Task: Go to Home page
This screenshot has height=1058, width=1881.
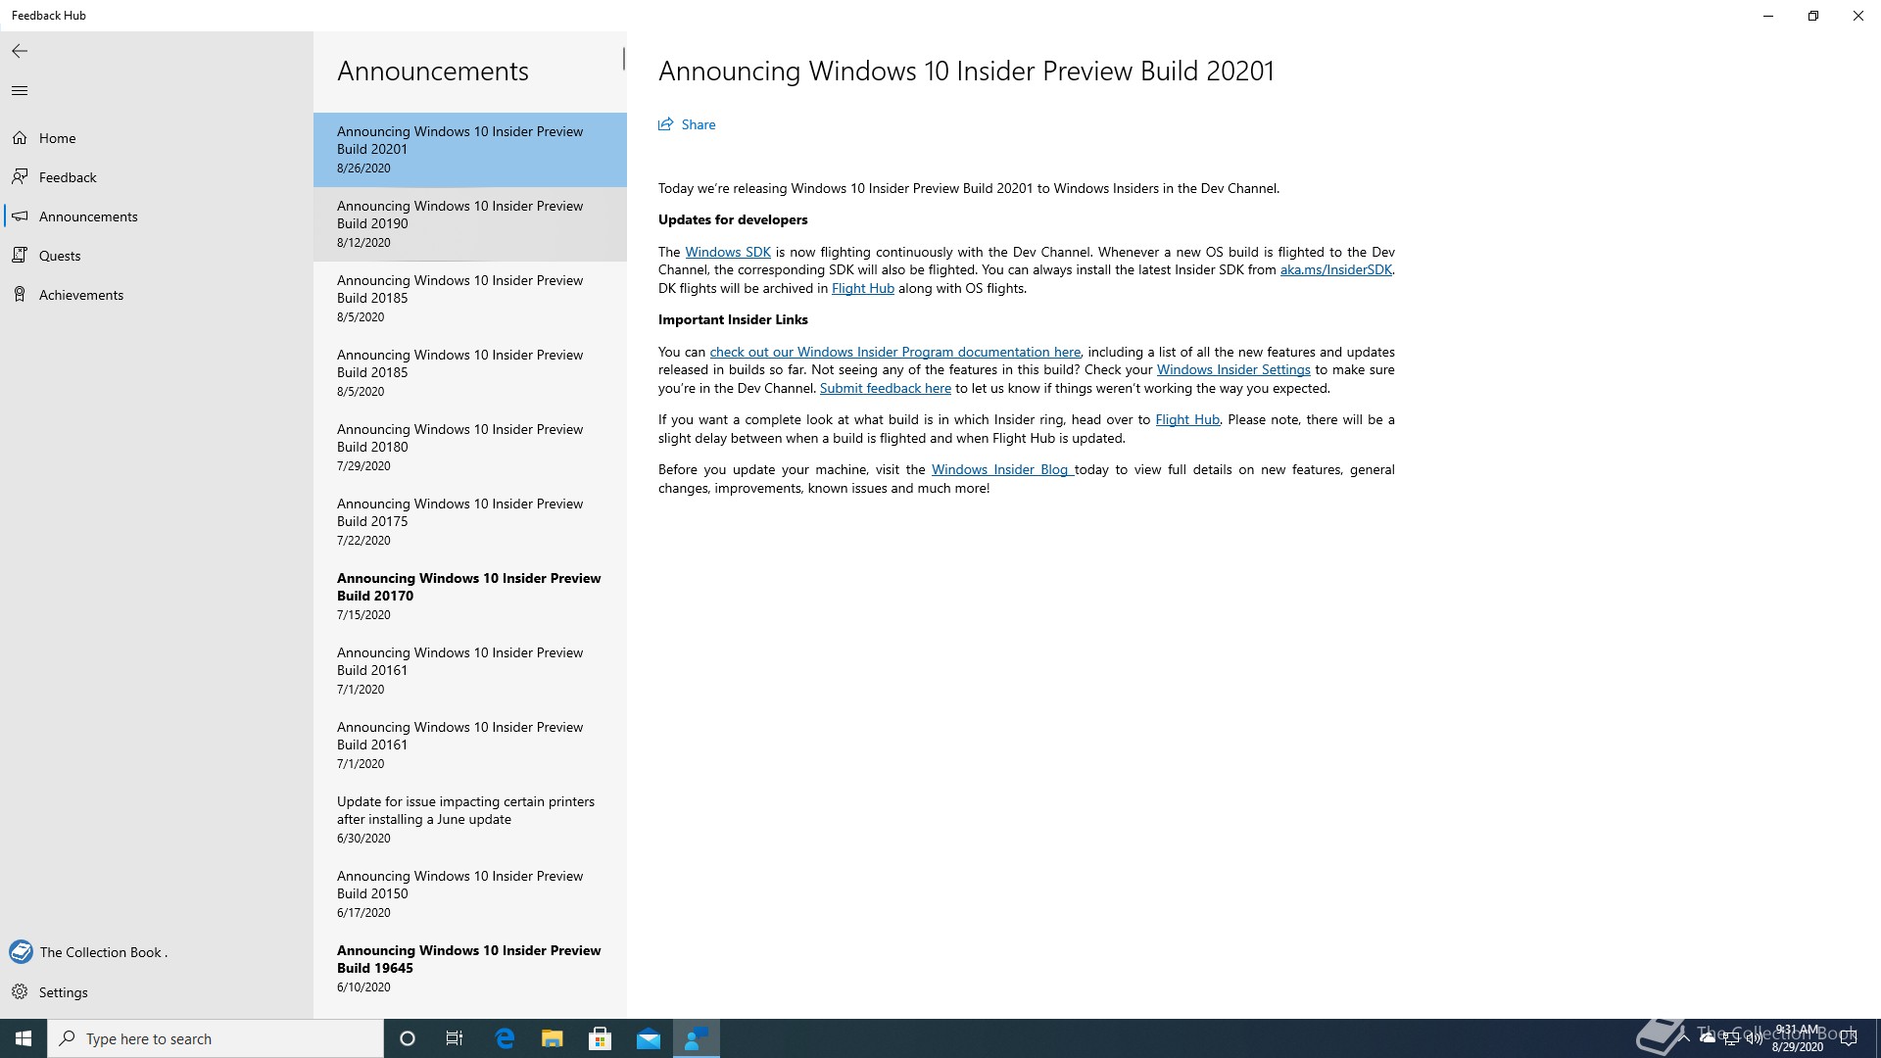Action: click(x=157, y=138)
